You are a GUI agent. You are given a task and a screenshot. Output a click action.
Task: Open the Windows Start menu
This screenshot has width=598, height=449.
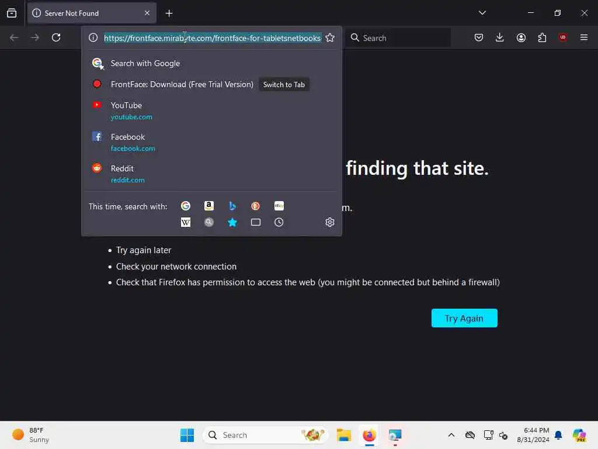[187, 435]
